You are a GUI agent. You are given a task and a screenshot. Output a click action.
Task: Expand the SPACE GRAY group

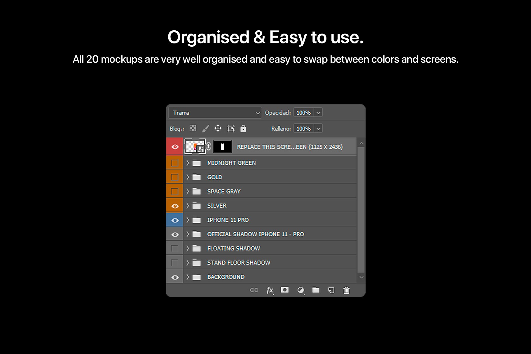point(188,191)
